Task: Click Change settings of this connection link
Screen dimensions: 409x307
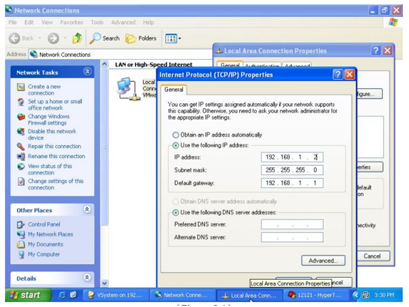Action: [x=56, y=184]
